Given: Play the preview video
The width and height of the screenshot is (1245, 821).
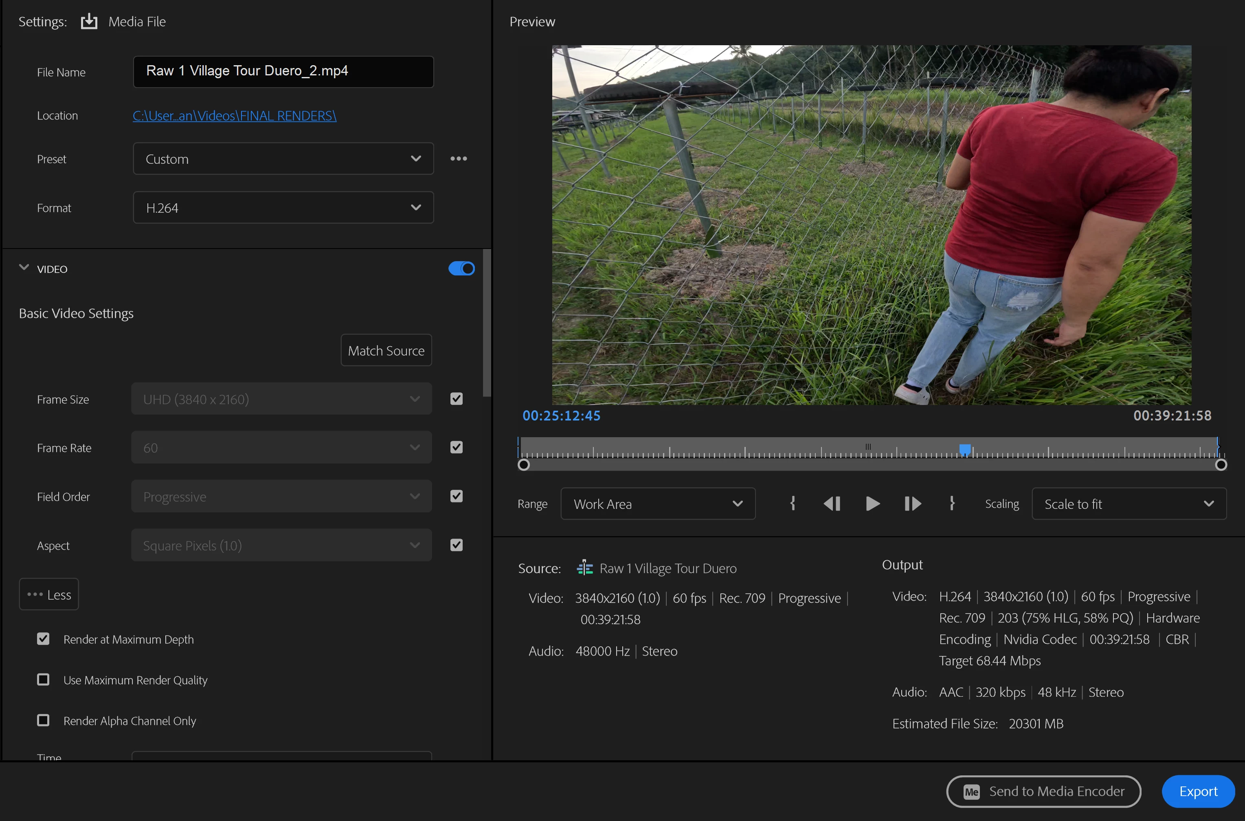Looking at the screenshot, I should (872, 504).
